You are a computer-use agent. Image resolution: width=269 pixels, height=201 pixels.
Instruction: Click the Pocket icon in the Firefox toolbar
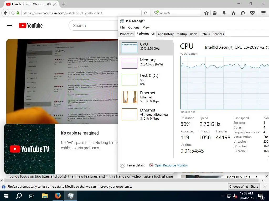pyautogui.click(x=252, y=13)
